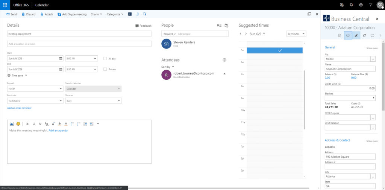Open the Balance Due 0.00 link
The width and height of the screenshot is (385, 190).
[x=353, y=78]
